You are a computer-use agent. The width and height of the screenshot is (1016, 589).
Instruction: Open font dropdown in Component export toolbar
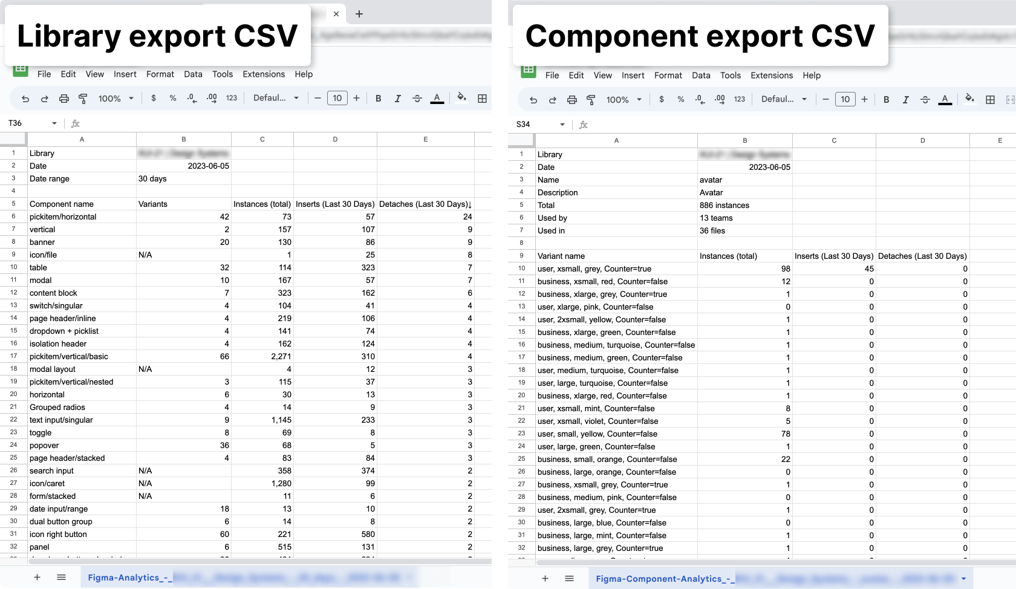click(784, 99)
